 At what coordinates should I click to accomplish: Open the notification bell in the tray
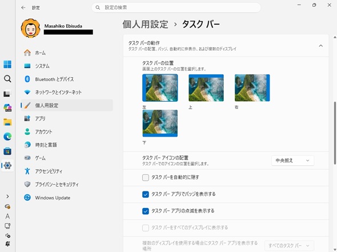click(7, 244)
